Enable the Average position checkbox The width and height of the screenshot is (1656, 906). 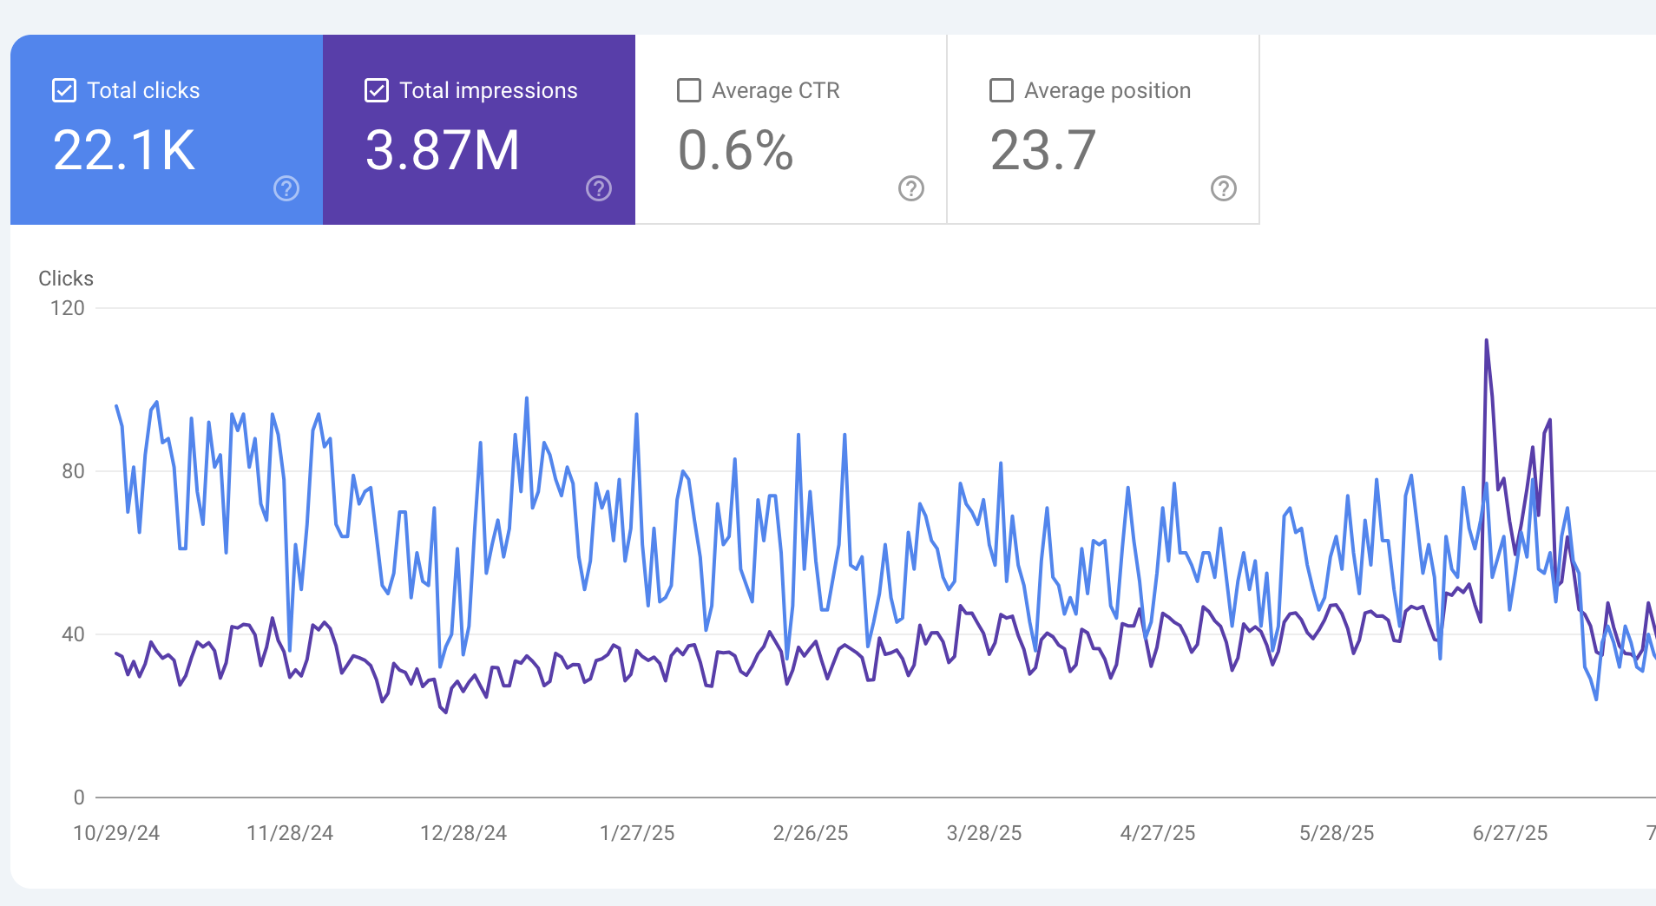[1002, 90]
